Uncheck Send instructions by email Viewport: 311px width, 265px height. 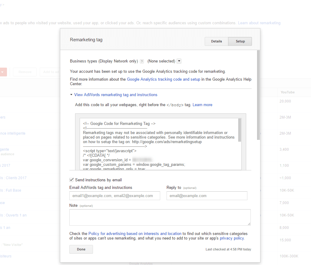(71, 180)
